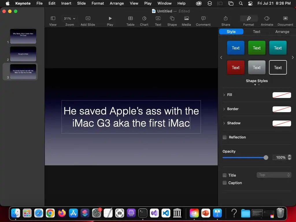
Task: Open the Fill color well
Action: tap(282, 95)
